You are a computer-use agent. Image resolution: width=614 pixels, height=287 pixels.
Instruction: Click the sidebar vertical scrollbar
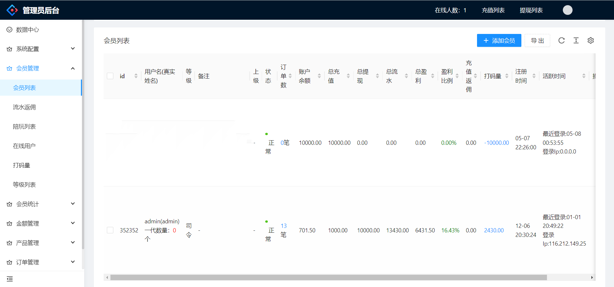tap(83, 134)
